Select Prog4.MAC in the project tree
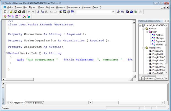This screenshot has height=111, width=171. click(158, 64)
